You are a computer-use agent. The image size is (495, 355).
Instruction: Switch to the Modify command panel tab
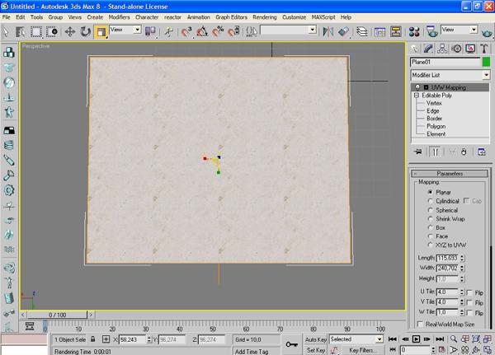(x=428, y=49)
